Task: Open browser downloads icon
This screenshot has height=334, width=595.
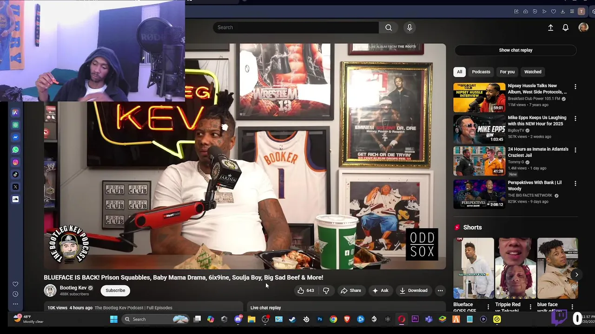Action: pyautogui.click(x=562, y=12)
